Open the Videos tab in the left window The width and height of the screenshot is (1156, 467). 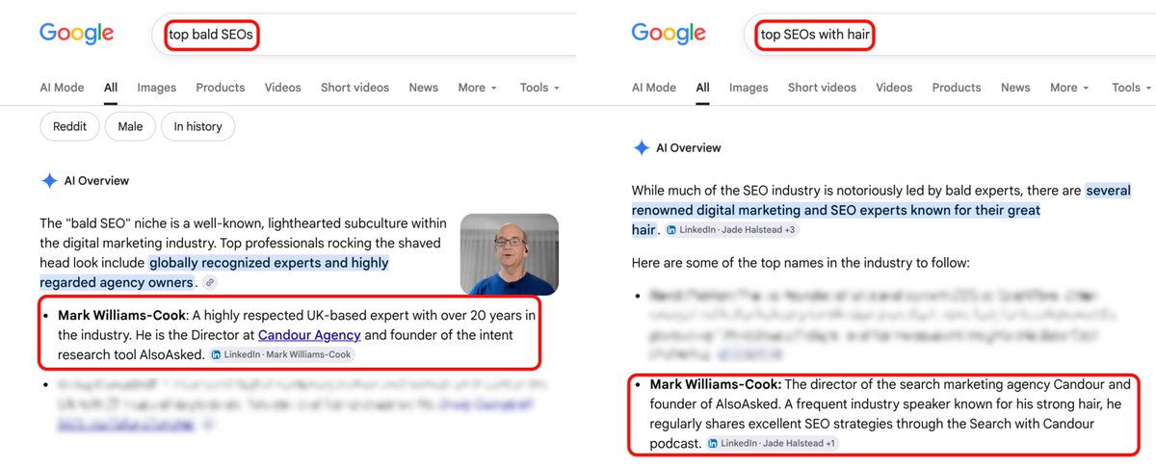pyautogui.click(x=283, y=88)
